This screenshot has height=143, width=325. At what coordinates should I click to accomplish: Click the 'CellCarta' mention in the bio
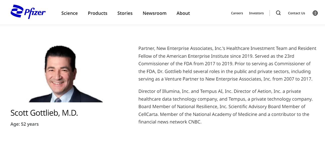click(x=148, y=114)
